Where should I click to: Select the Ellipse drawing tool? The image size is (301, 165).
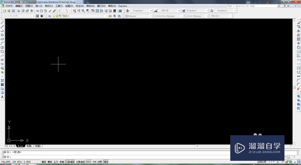2,60
